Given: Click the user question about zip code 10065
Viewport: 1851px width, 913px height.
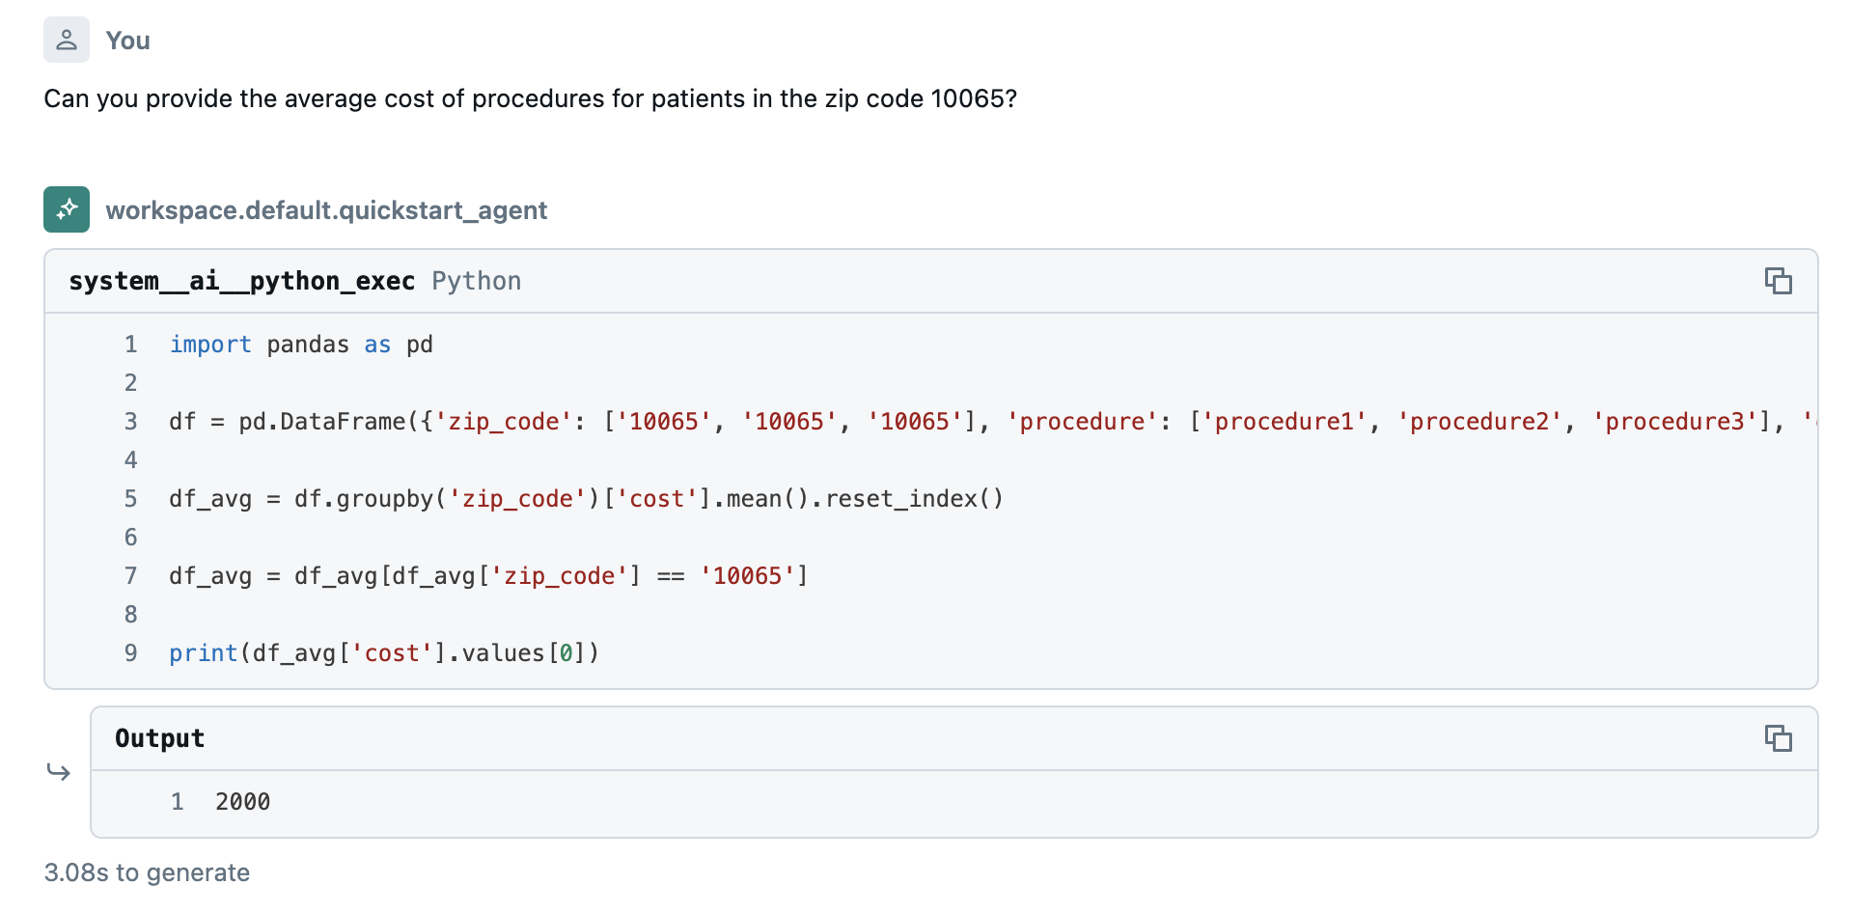Looking at the screenshot, I should coord(530,98).
